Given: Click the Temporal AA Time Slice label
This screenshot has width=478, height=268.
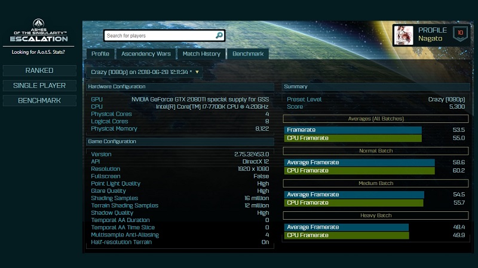Looking at the screenshot, I should coord(123,227).
